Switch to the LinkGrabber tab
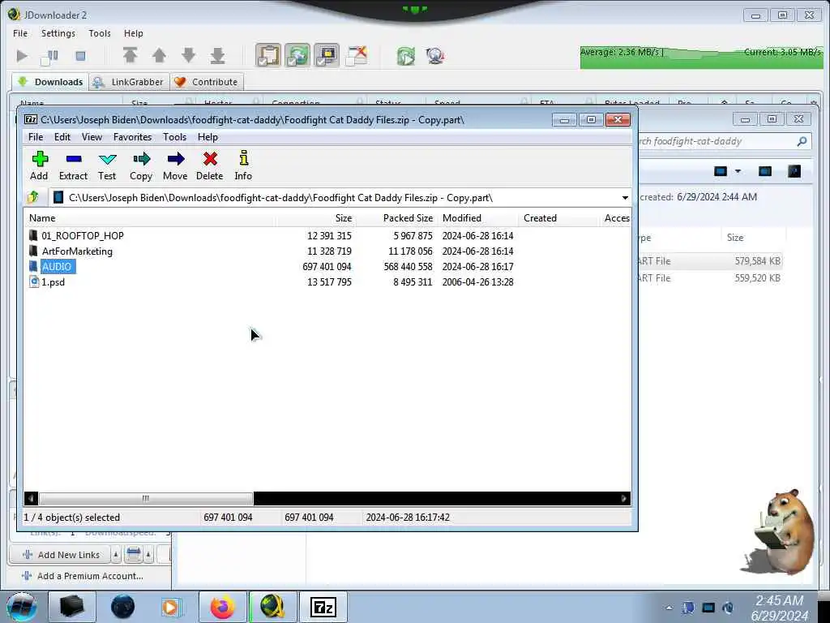The image size is (830, 623). pyautogui.click(x=129, y=82)
